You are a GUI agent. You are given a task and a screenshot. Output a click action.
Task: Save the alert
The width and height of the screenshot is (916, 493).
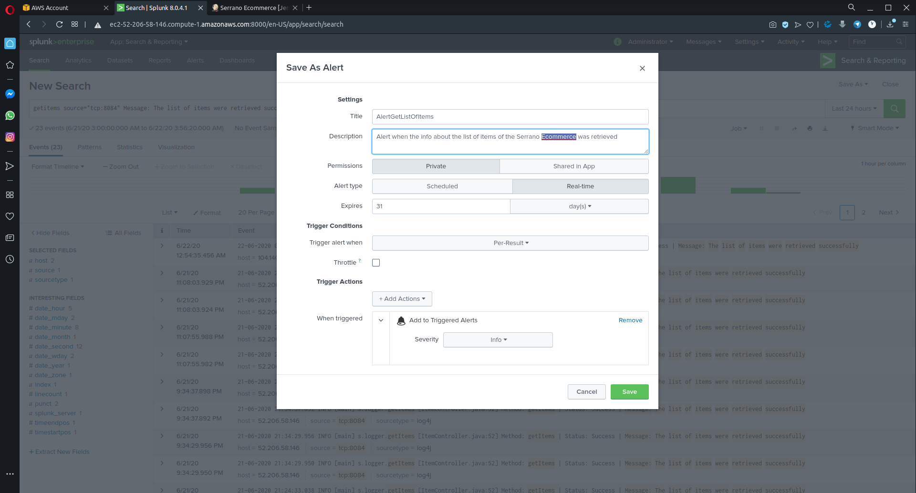[x=630, y=392]
